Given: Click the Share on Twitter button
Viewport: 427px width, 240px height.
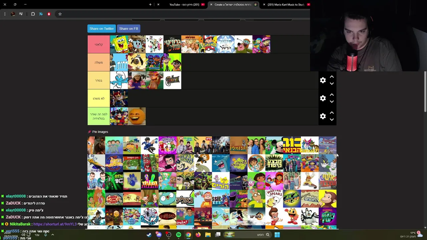Looking at the screenshot, I should (101, 29).
